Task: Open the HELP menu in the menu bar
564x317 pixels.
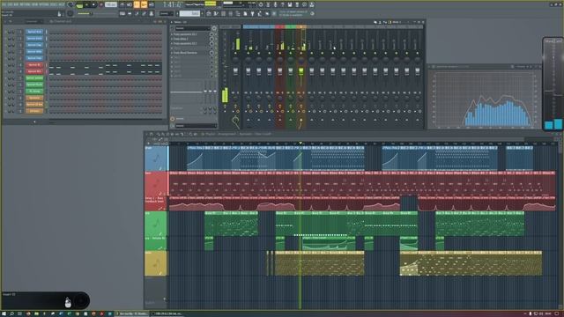Action: coord(62,4)
